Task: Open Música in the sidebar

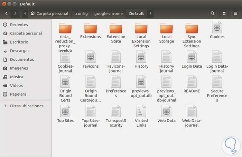Action: click(x=26, y=77)
